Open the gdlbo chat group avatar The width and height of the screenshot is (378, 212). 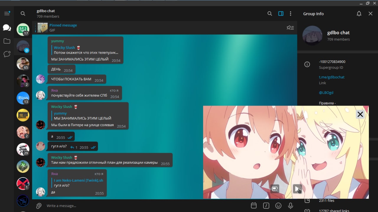(312, 36)
